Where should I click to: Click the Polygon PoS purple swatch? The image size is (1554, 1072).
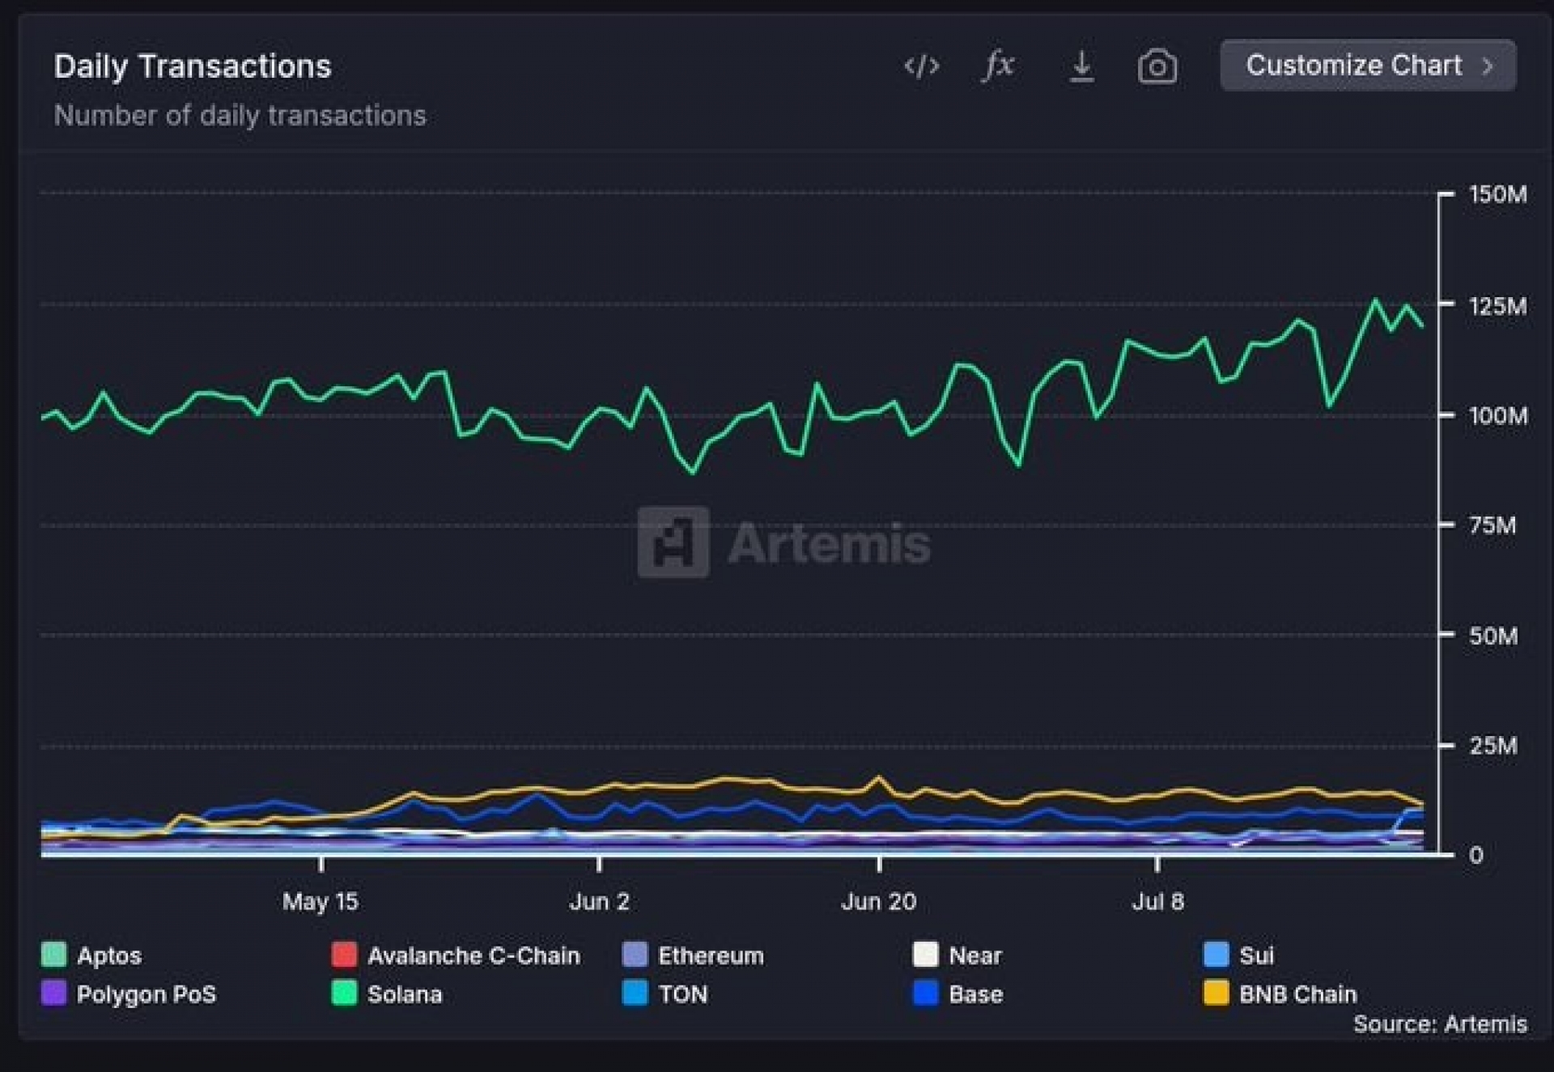pos(53,993)
